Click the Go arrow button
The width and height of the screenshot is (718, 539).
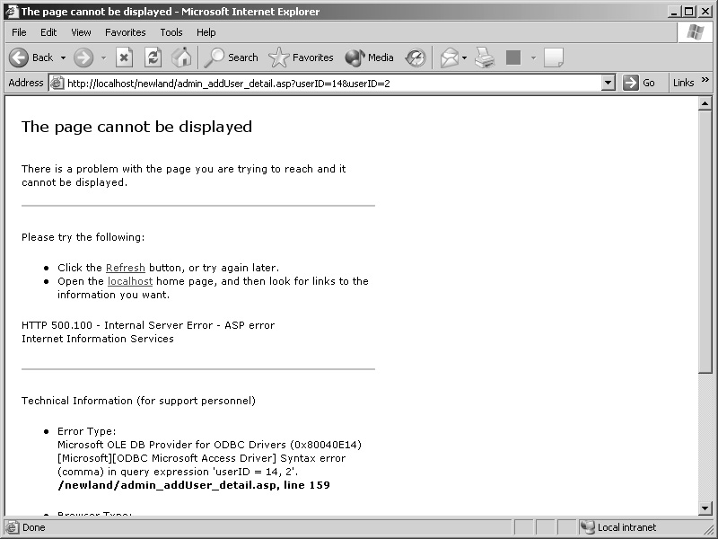631,83
